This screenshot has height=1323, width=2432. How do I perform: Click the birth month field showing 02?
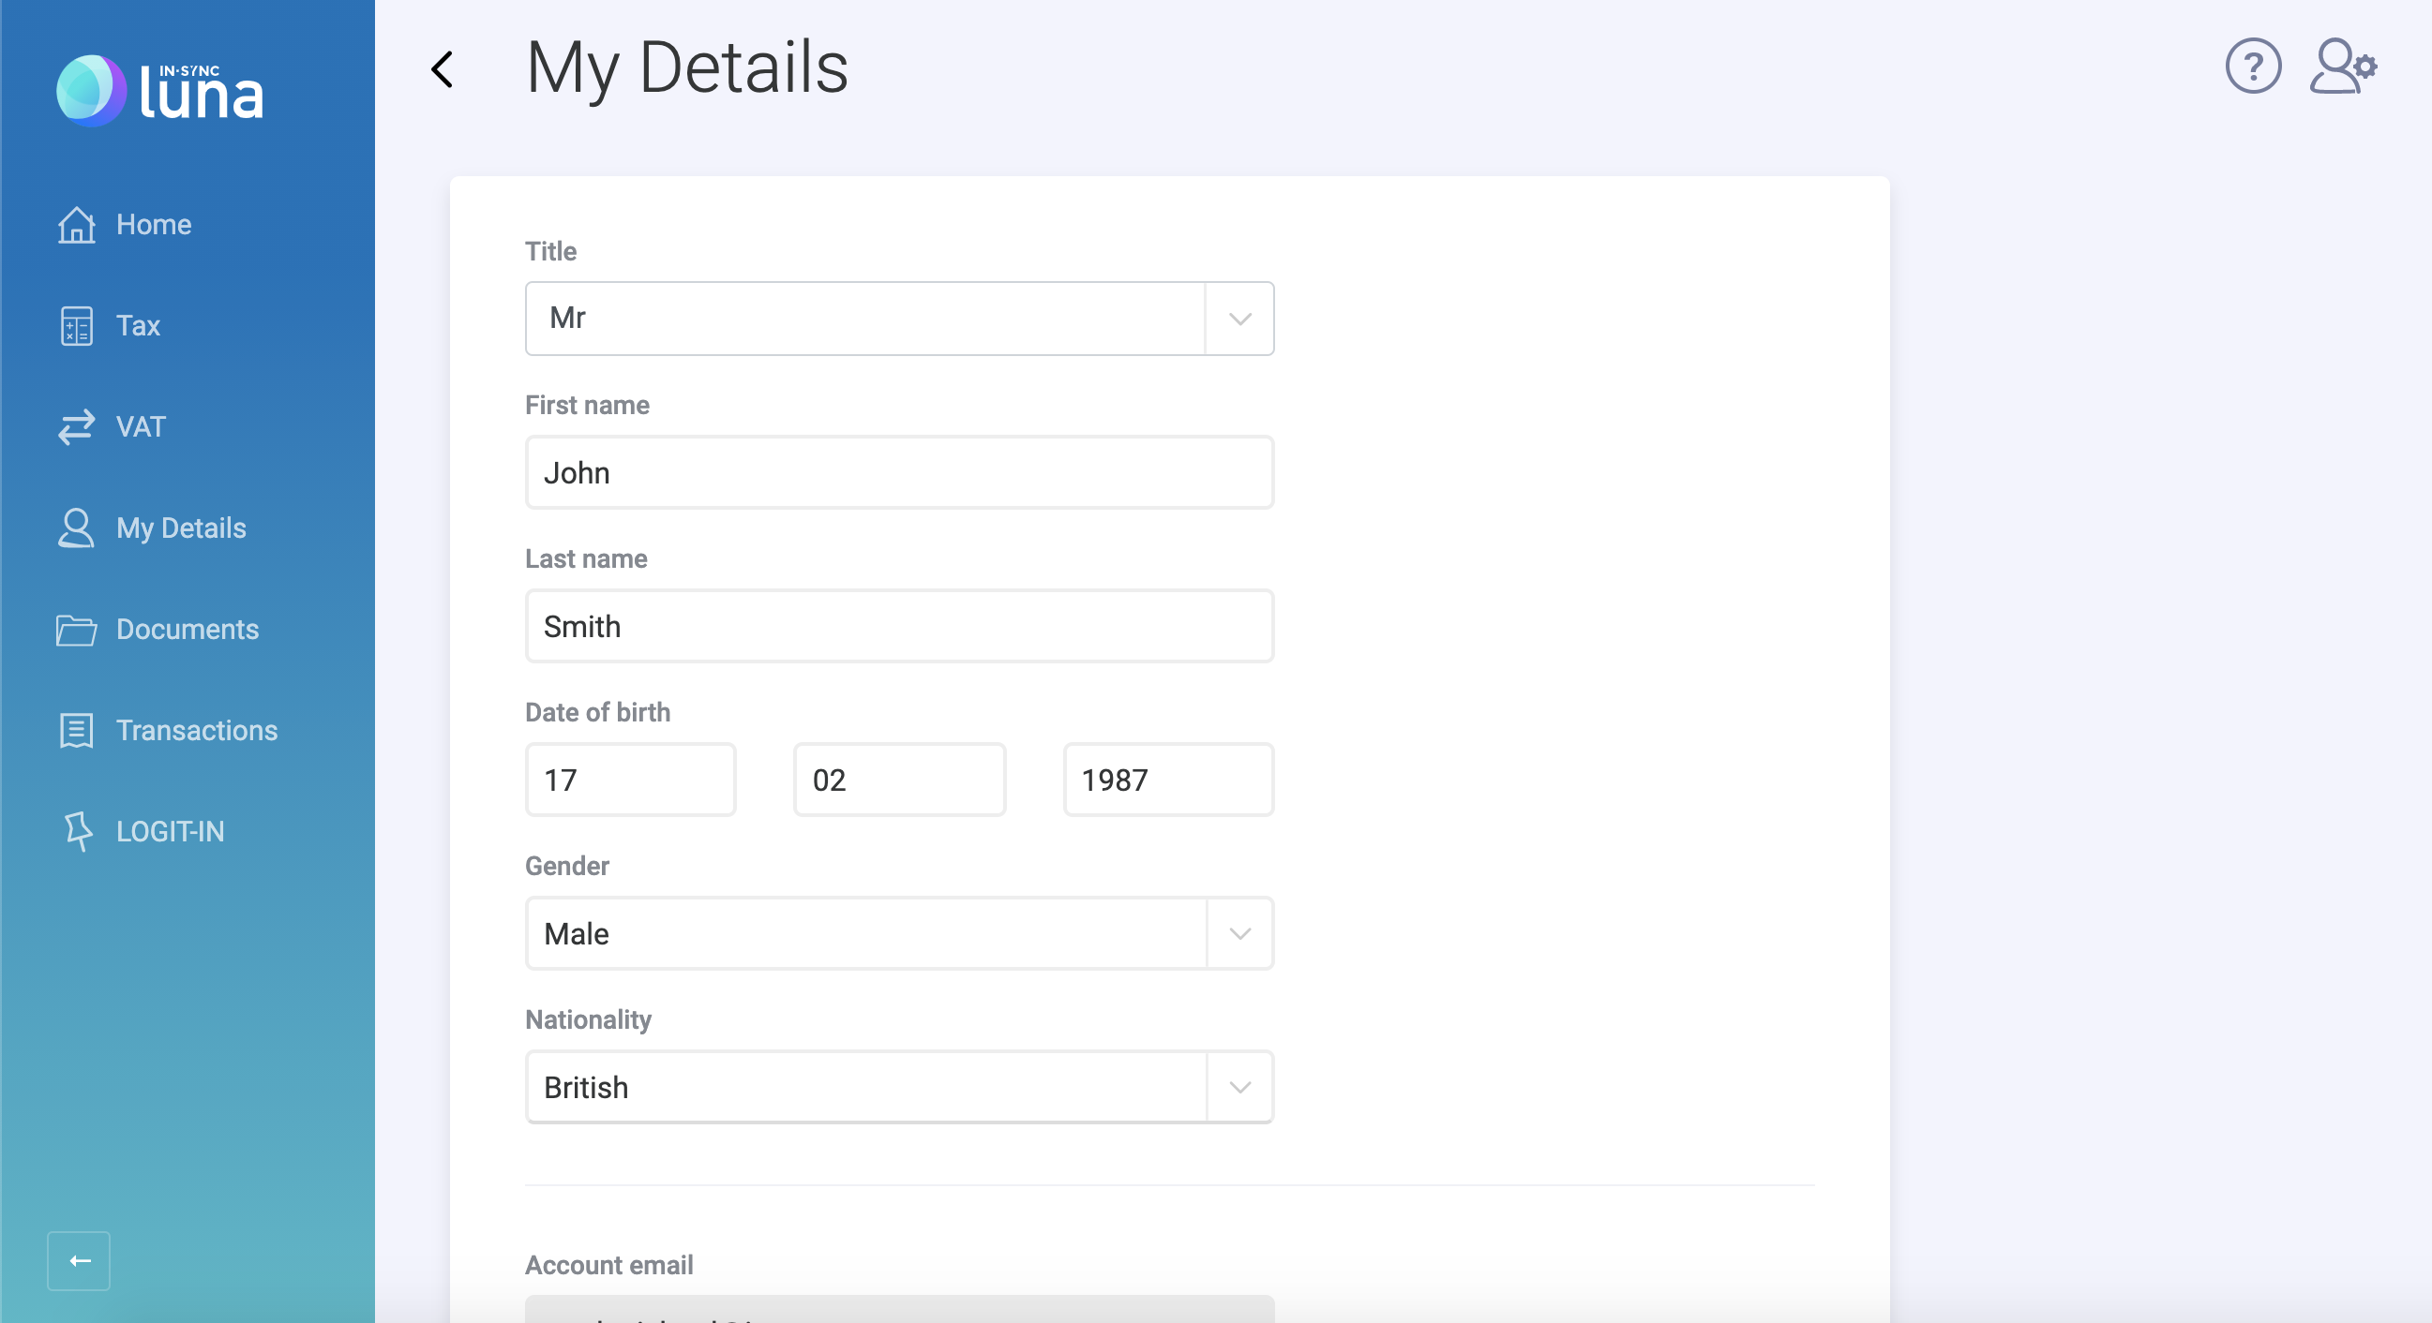899,780
